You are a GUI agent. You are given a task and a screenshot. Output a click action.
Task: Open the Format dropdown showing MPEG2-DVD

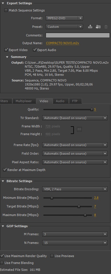[x=64, y=18]
